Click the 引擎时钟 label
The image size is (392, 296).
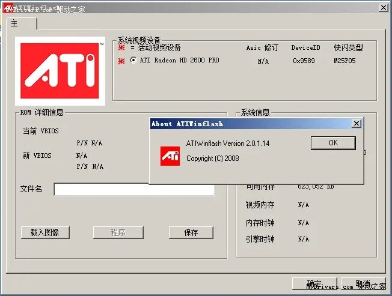(x=260, y=239)
